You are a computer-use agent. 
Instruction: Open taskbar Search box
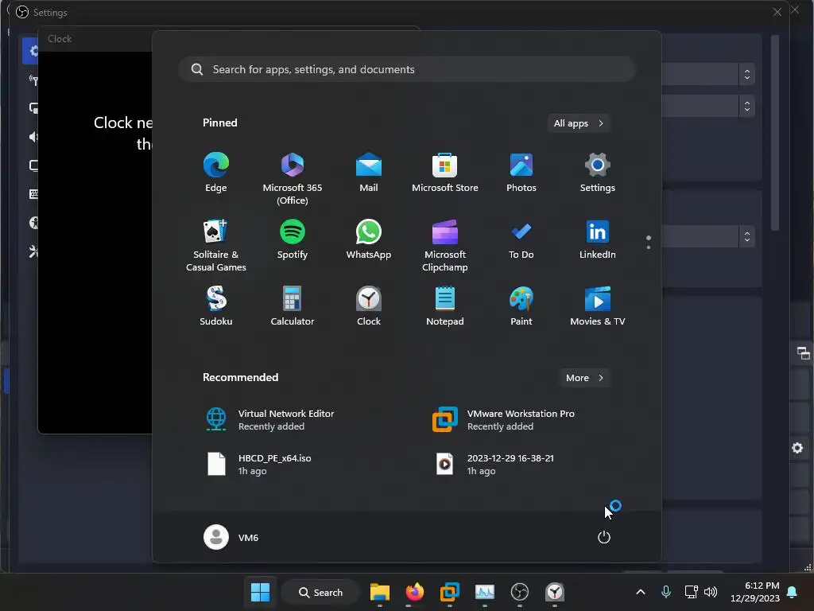point(320,592)
